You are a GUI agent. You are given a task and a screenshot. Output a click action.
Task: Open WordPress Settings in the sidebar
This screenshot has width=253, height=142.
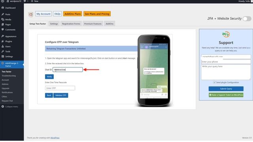tap(9, 57)
